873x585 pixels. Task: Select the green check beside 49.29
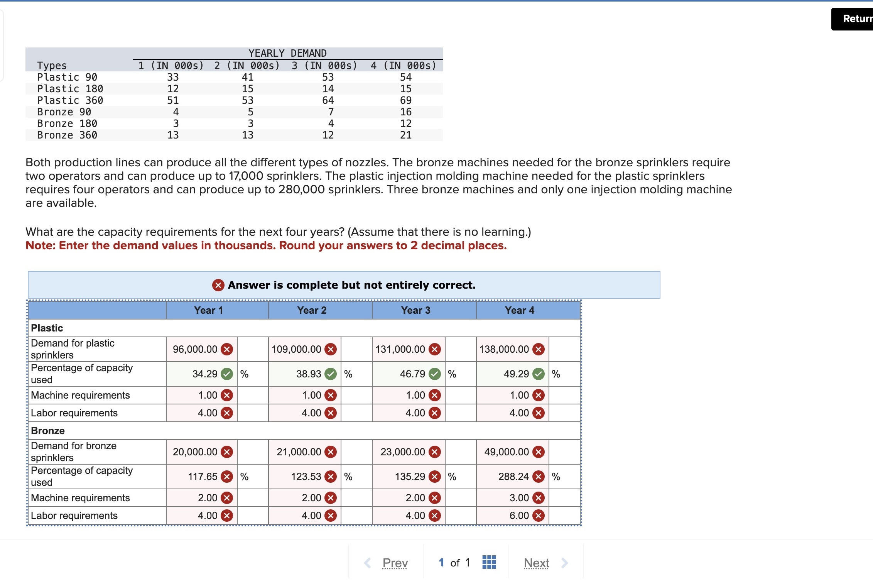[x=539, y=374]
